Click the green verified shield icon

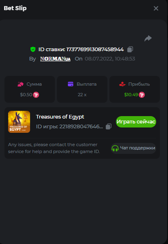pos(33,50)
